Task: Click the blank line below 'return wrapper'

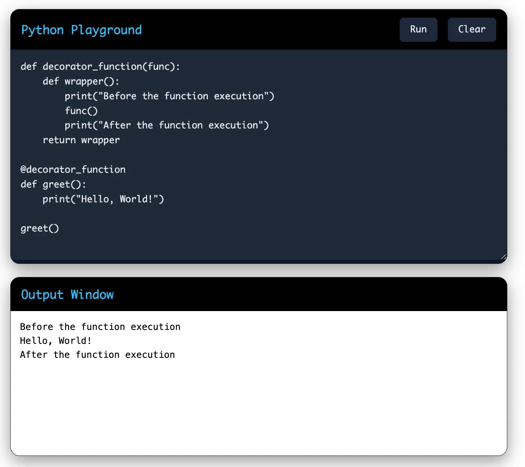Action: click(259, 155)
